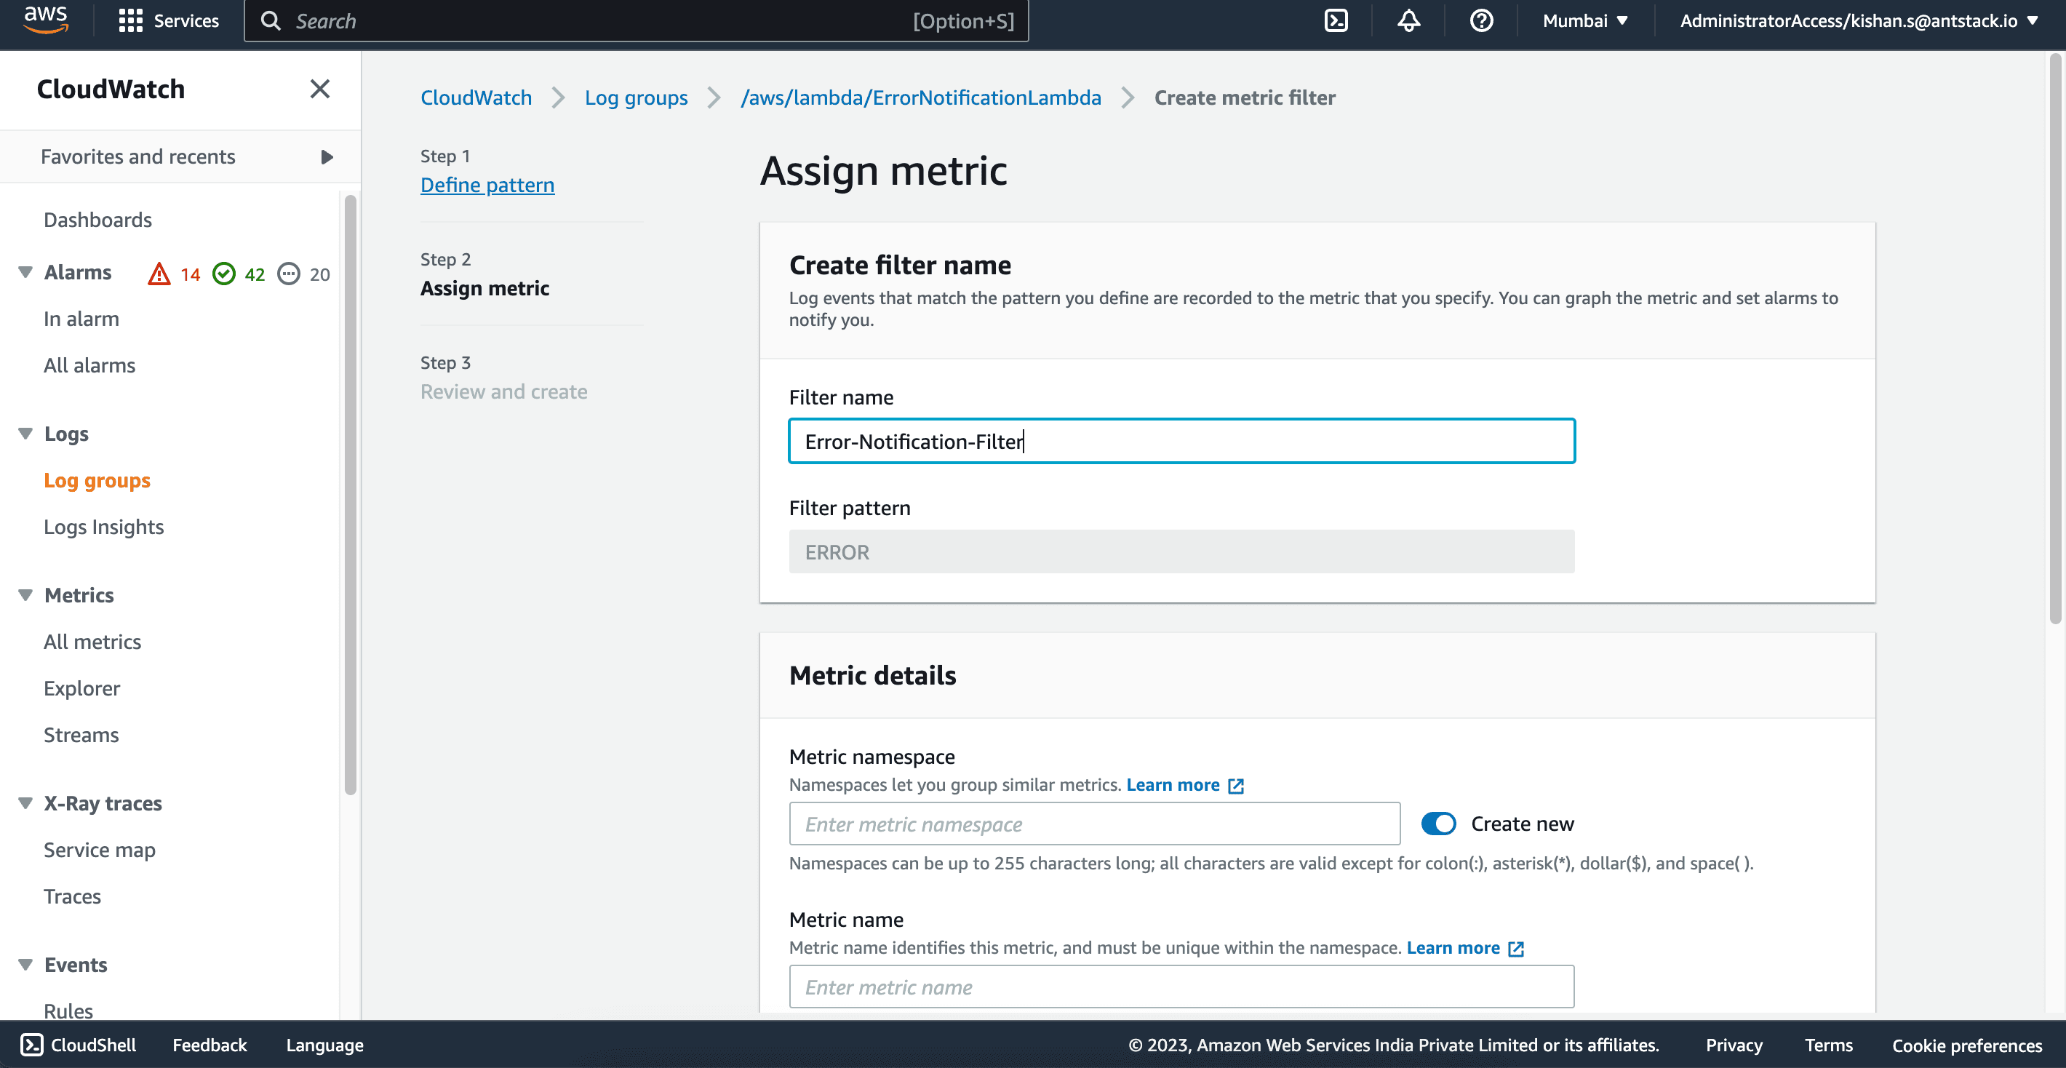Go to In alarm

coord(81,319)
